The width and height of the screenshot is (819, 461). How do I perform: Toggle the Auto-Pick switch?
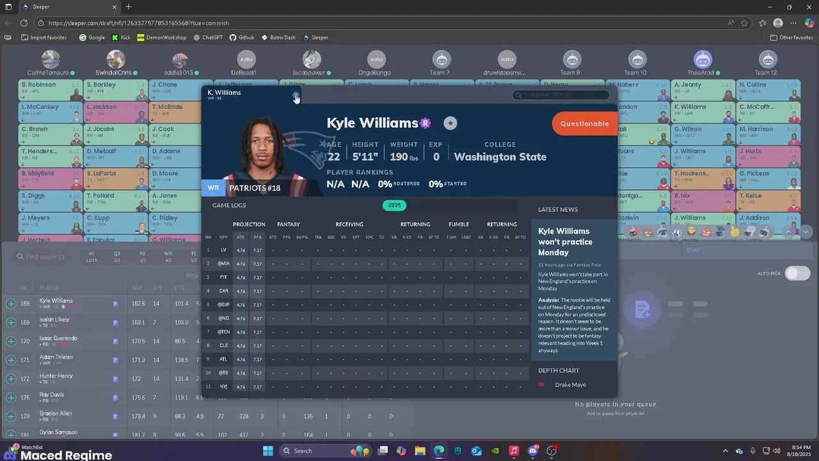[797, 273]
